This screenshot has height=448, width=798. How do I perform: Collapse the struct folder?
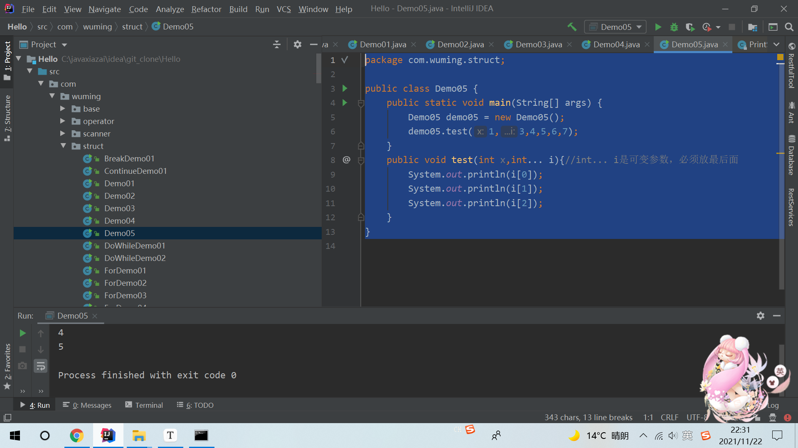(x=63, y=146)
